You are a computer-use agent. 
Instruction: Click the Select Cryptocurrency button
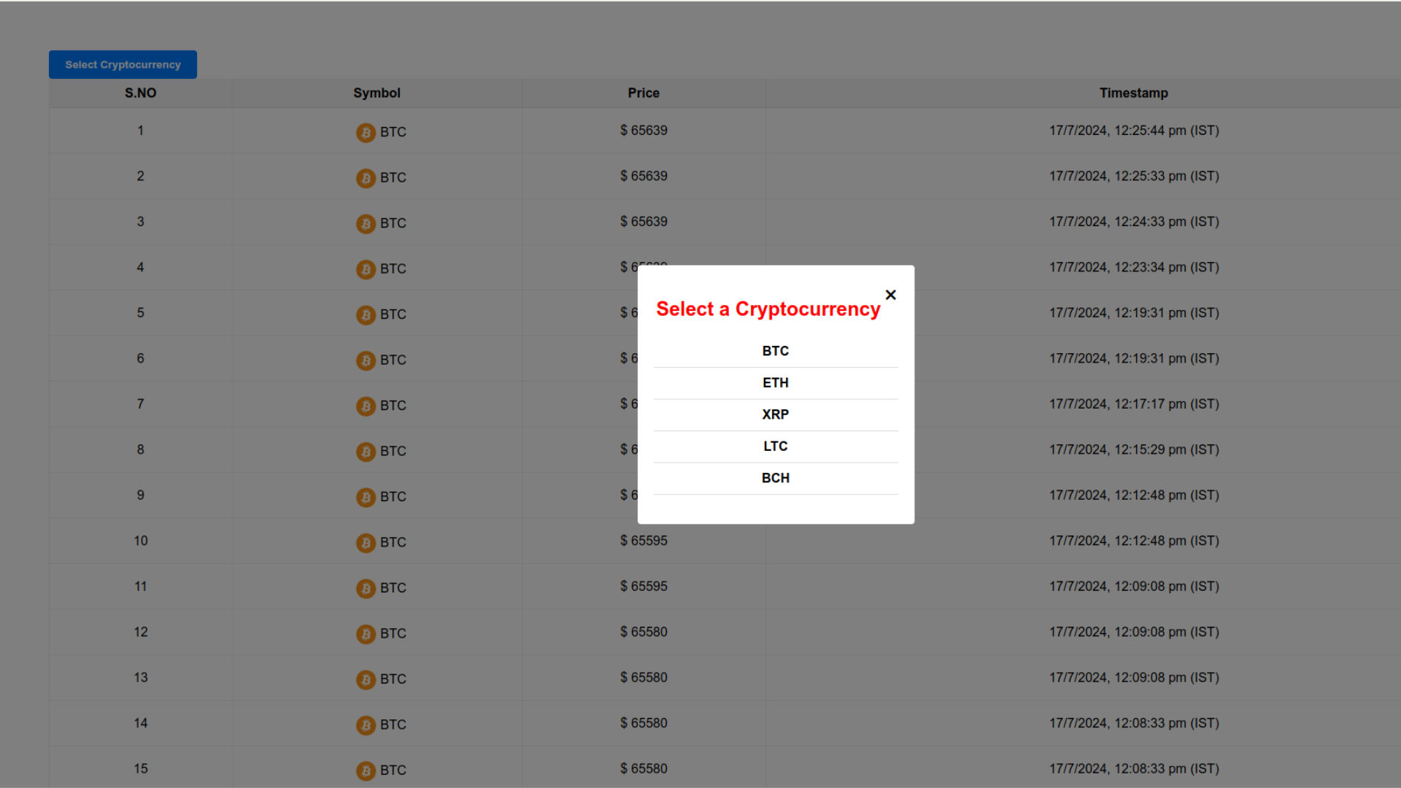click(123, 65)
